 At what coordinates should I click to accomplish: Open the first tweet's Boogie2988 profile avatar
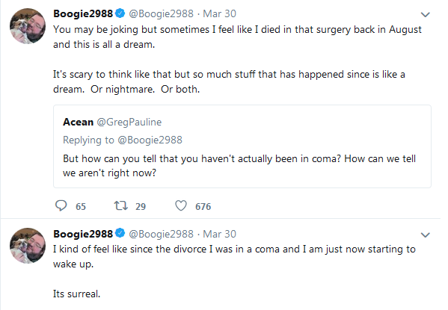click(28, 26)
